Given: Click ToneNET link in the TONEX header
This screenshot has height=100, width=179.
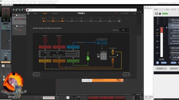Looking at the screenshot, I should 124,13.
